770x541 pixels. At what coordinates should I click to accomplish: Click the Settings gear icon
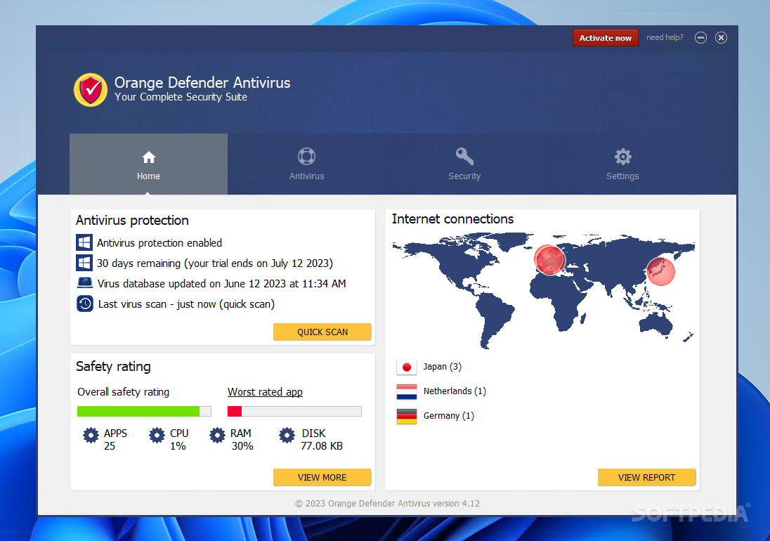622,157
